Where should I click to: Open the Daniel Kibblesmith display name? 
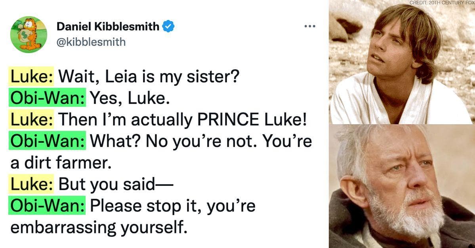point(108,27)
